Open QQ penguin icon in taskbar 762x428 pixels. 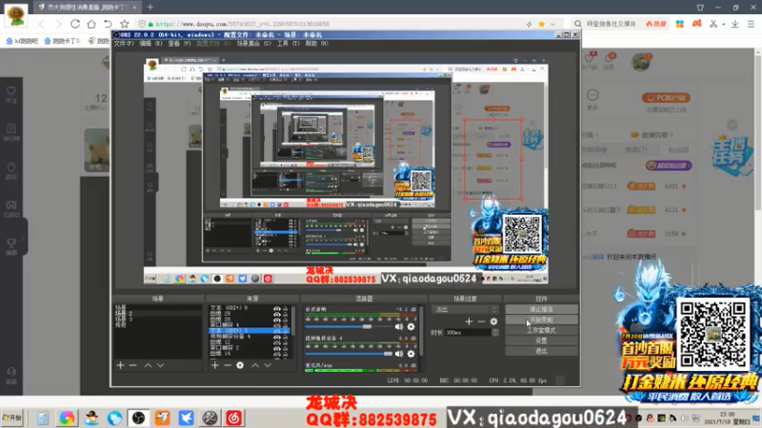pos(90,418)
